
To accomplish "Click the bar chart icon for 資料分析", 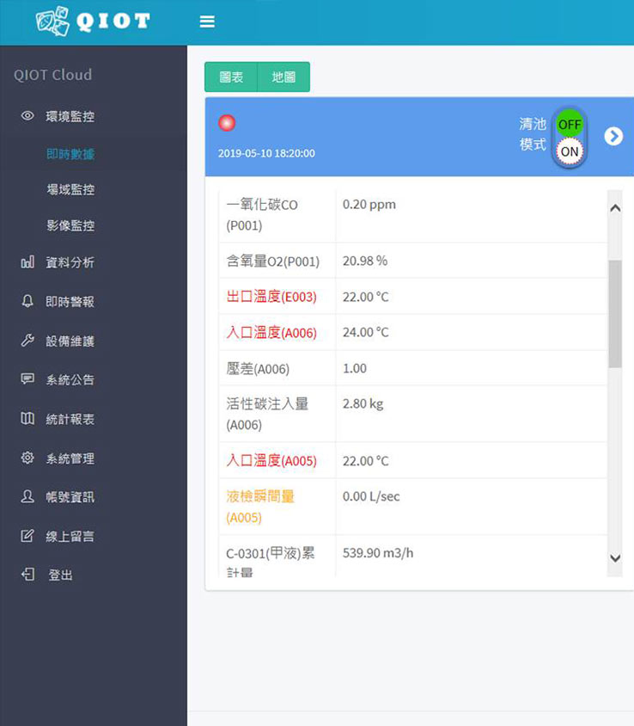I will (x=27, y=262).
